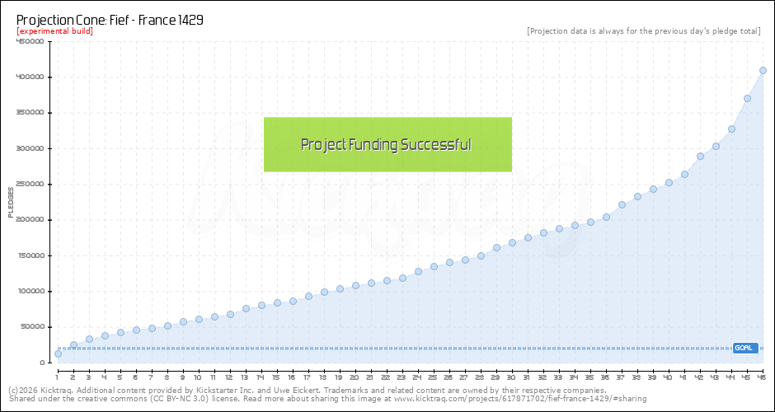
Task: Select the data point for day 45
Action: point(747,98)
